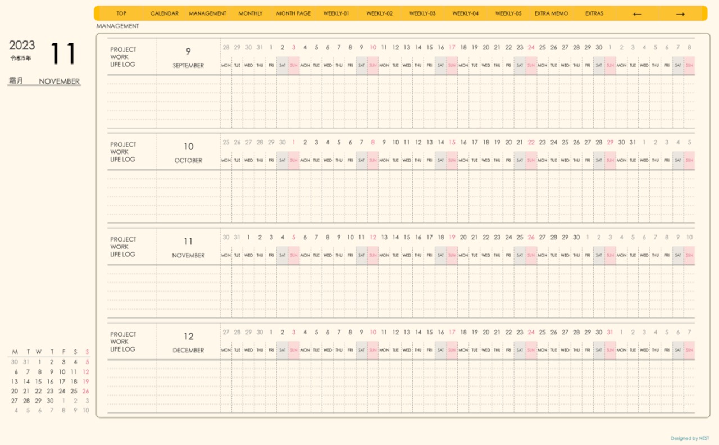The height and width of the screenshot is (445, 719).
Task: Click the right arrow navigation icon
Action: [680, 14]
